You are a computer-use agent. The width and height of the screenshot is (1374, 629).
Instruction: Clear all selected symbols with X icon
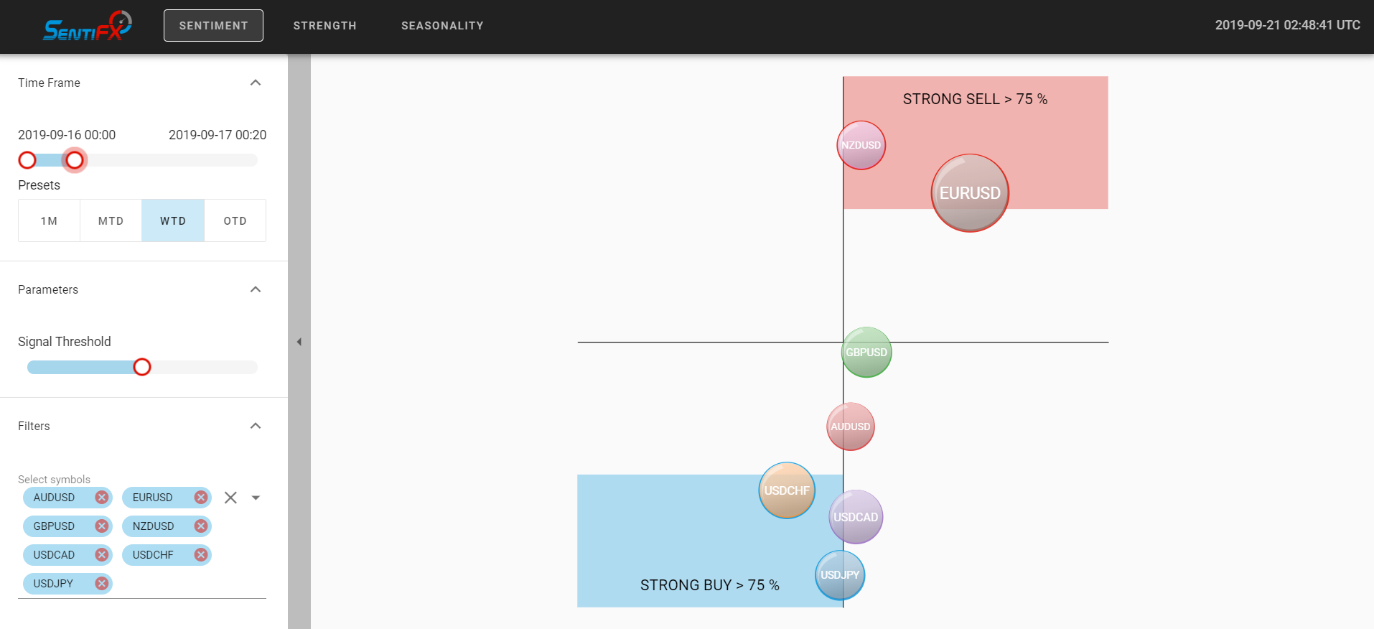click(x=230, y=498)
